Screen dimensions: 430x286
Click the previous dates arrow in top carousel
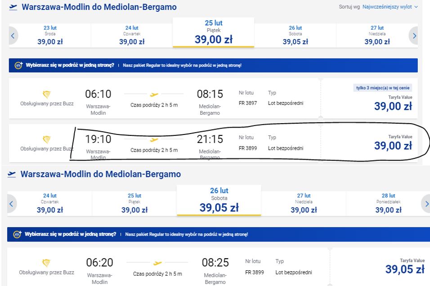pyautogui.click(x=13, y=36)
